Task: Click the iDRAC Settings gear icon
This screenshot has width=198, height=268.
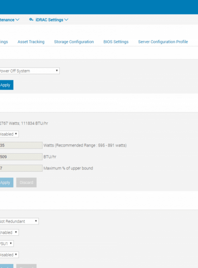Action: point(31,20)
